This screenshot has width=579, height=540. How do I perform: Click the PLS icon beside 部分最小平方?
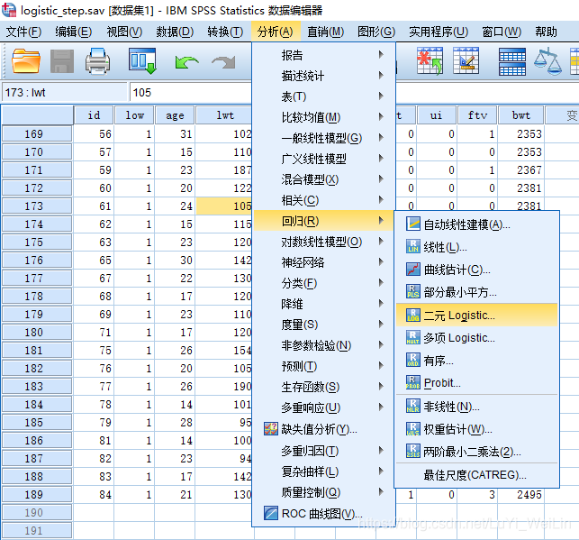412,291
